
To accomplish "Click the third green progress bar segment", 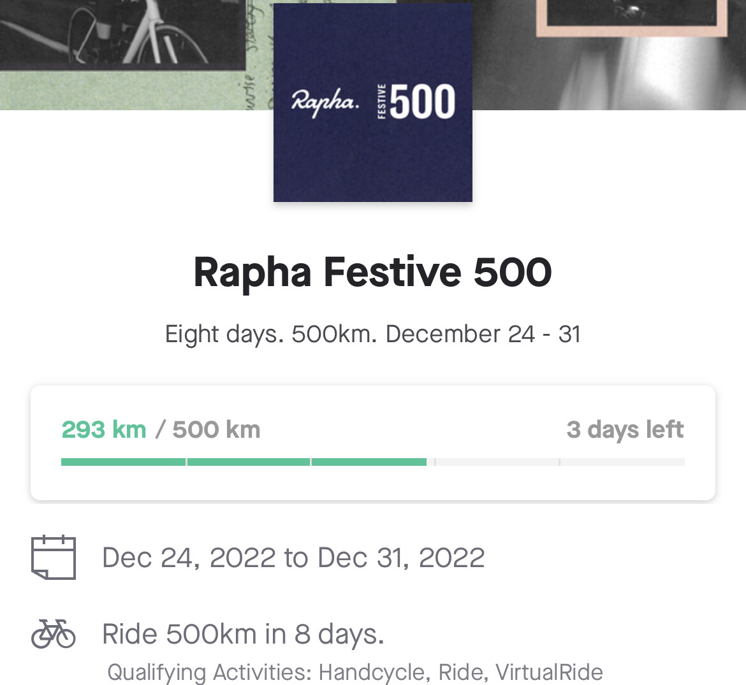I will click(369, 462).
